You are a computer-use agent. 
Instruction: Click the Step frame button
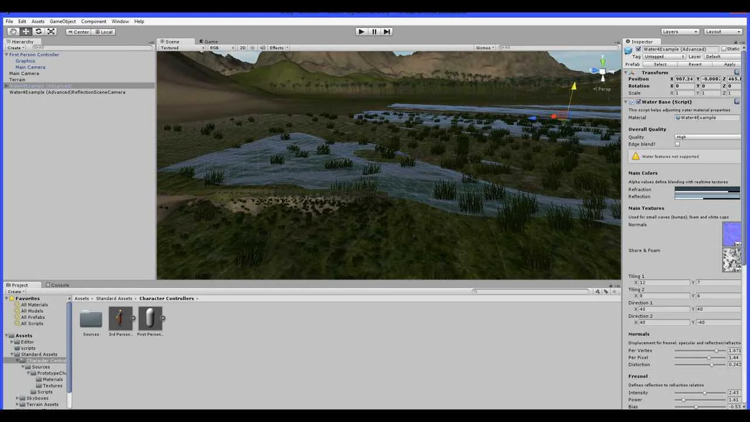point(387,32)
